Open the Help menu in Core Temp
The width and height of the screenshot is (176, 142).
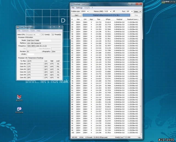(x=38, y=31)
